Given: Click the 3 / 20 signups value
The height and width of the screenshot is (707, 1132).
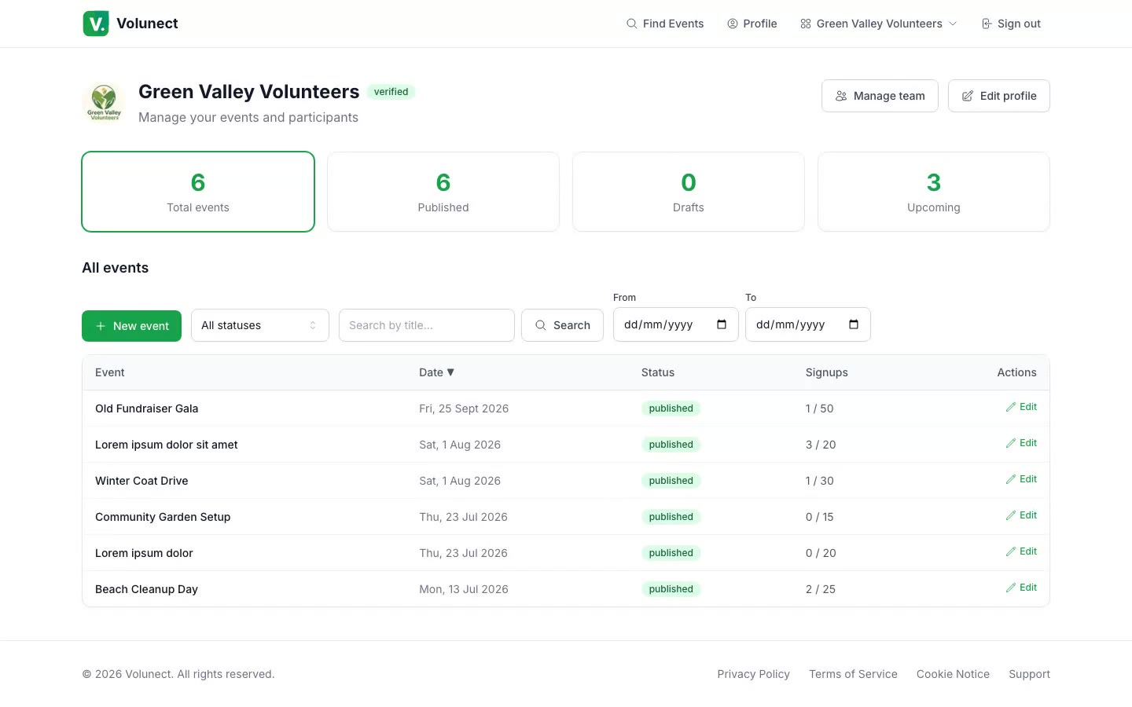Looking at the screenshot, I should [x=821, y=445].
